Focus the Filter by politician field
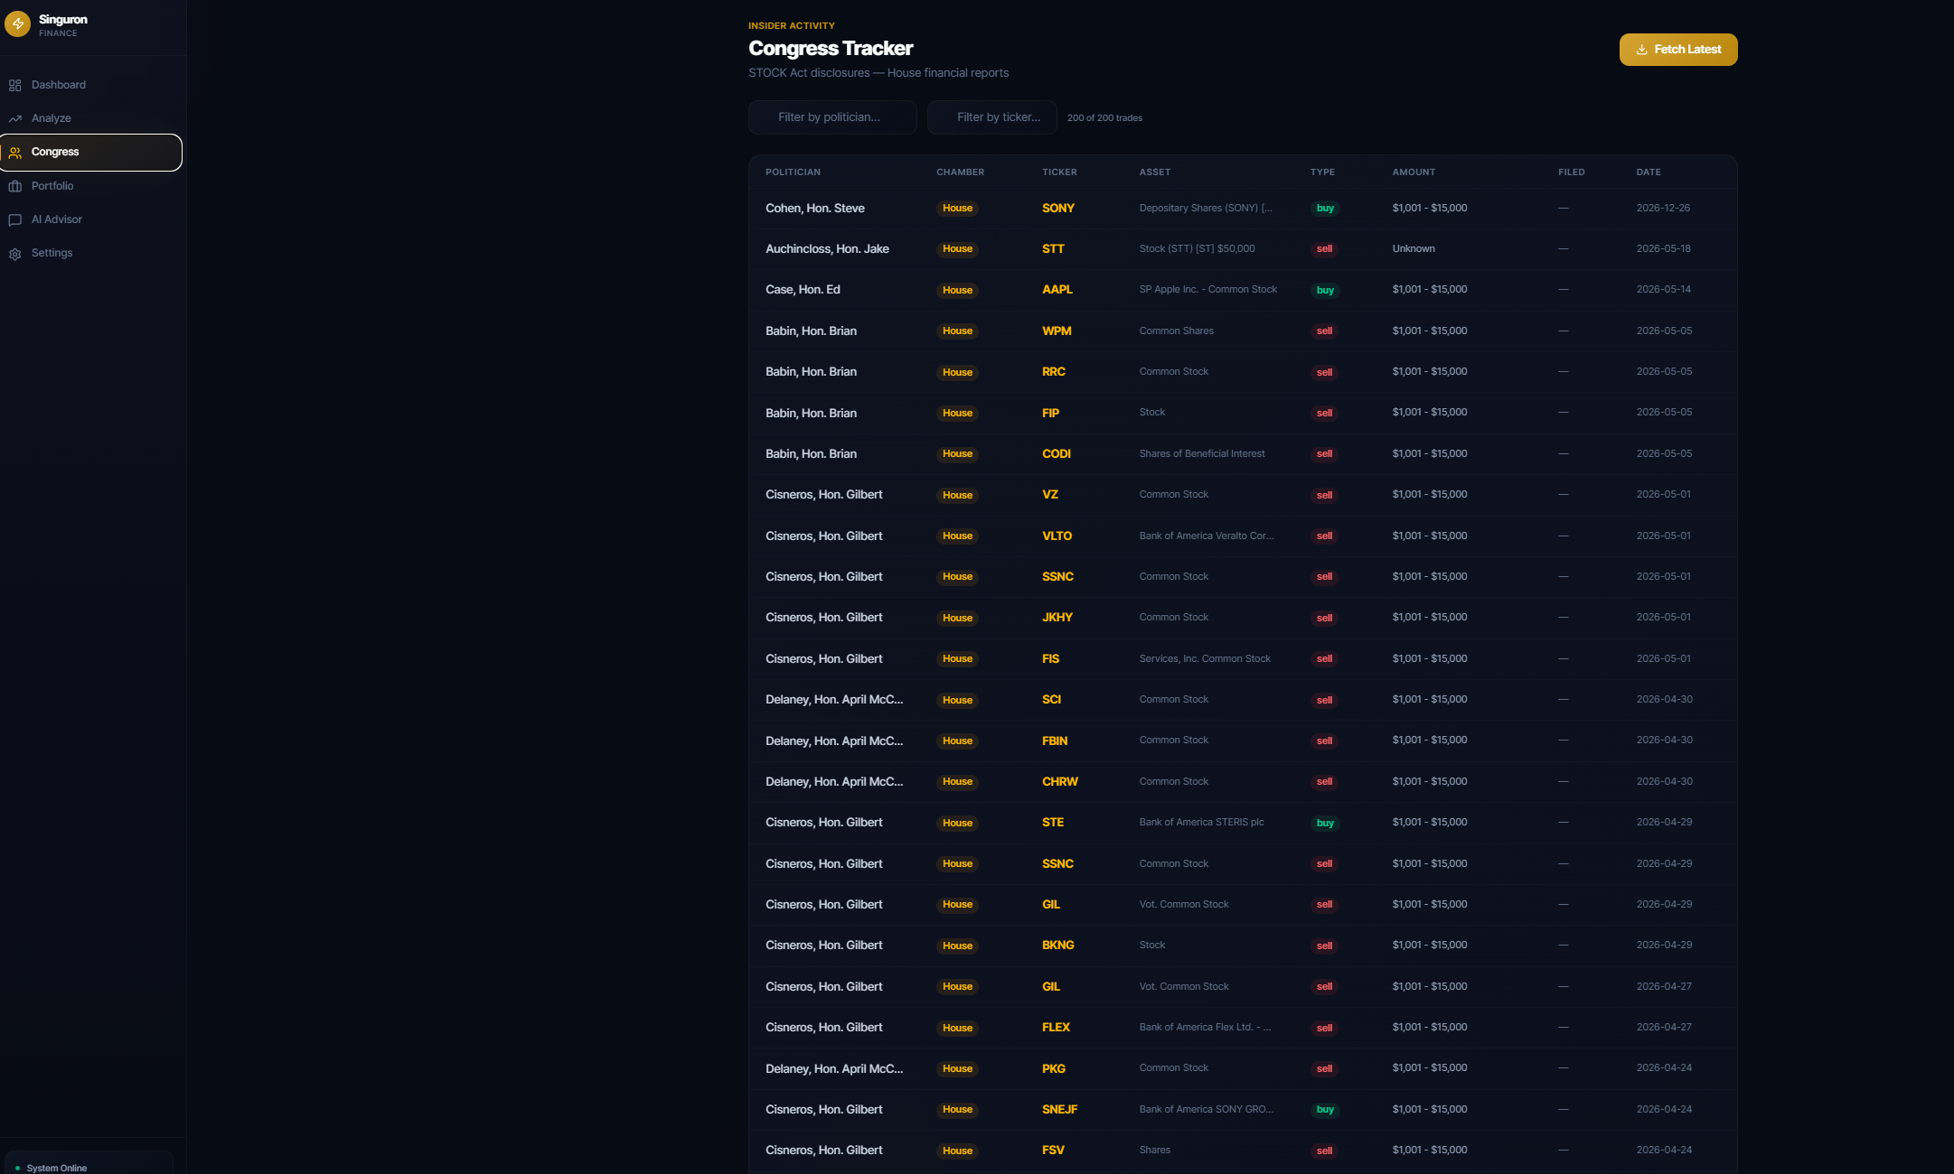Screen dimensions: 1954x1174 coord(832,117)
